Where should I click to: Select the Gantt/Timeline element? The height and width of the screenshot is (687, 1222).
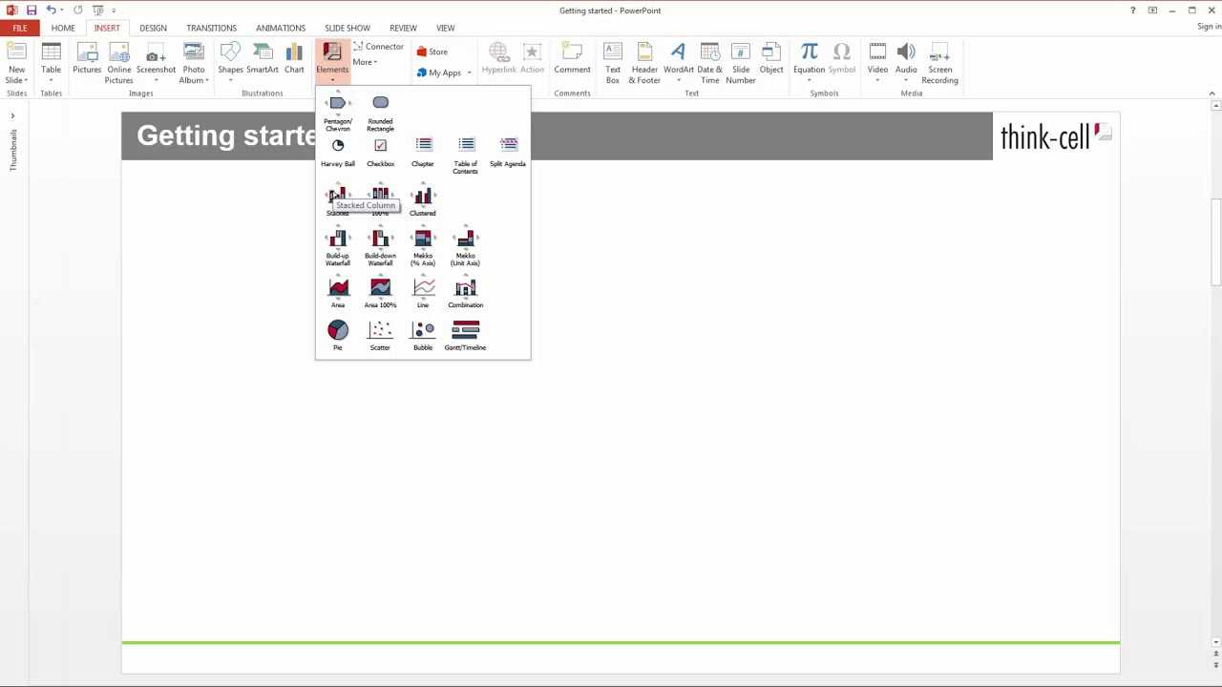click(465, 333)
